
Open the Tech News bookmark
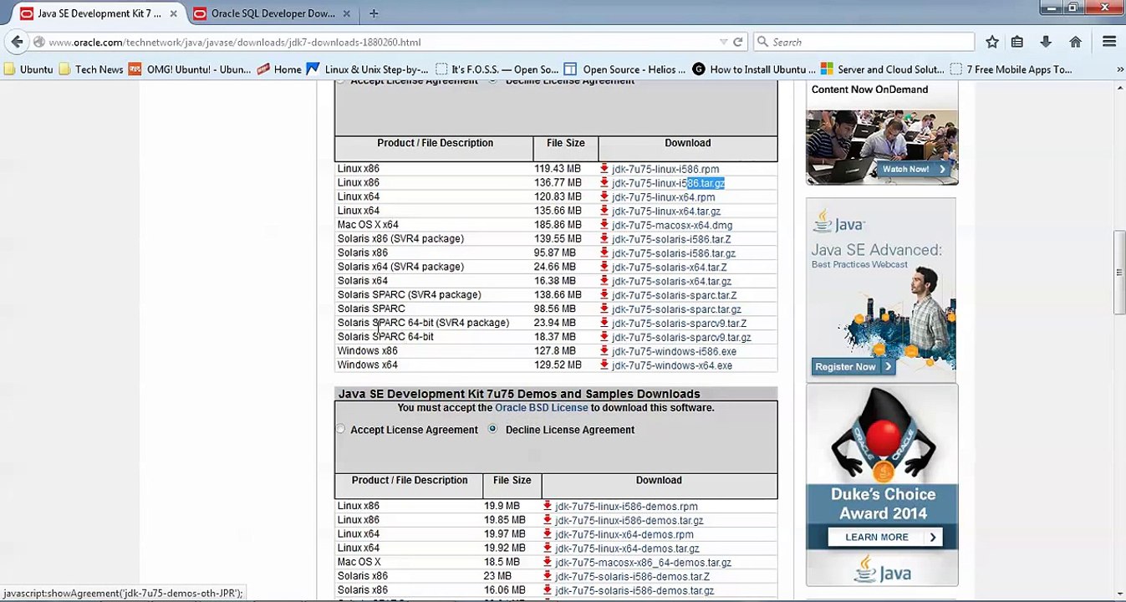91,69
